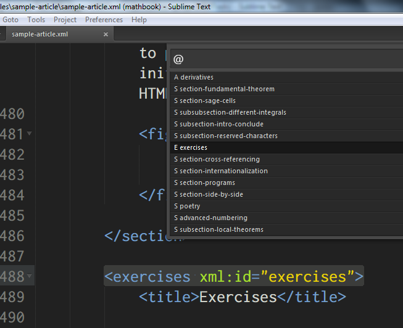This screenshot has height=328, width=403.
Task: Collapse the fold arrow at line 488
Action: click(x=29, y=276)
